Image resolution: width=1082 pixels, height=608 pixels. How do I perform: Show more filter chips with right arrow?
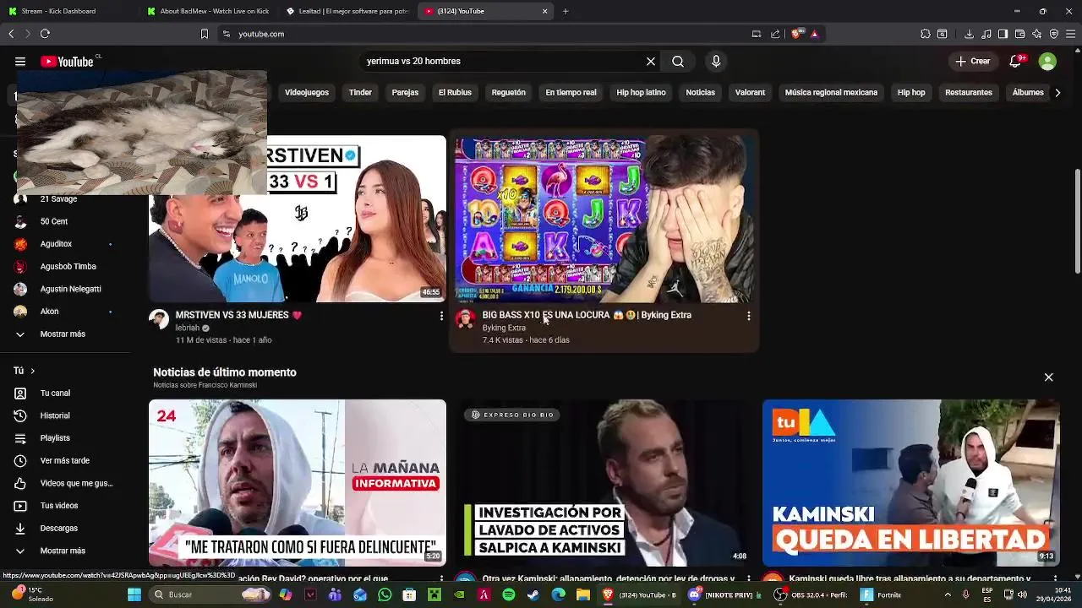point(1057,93)
